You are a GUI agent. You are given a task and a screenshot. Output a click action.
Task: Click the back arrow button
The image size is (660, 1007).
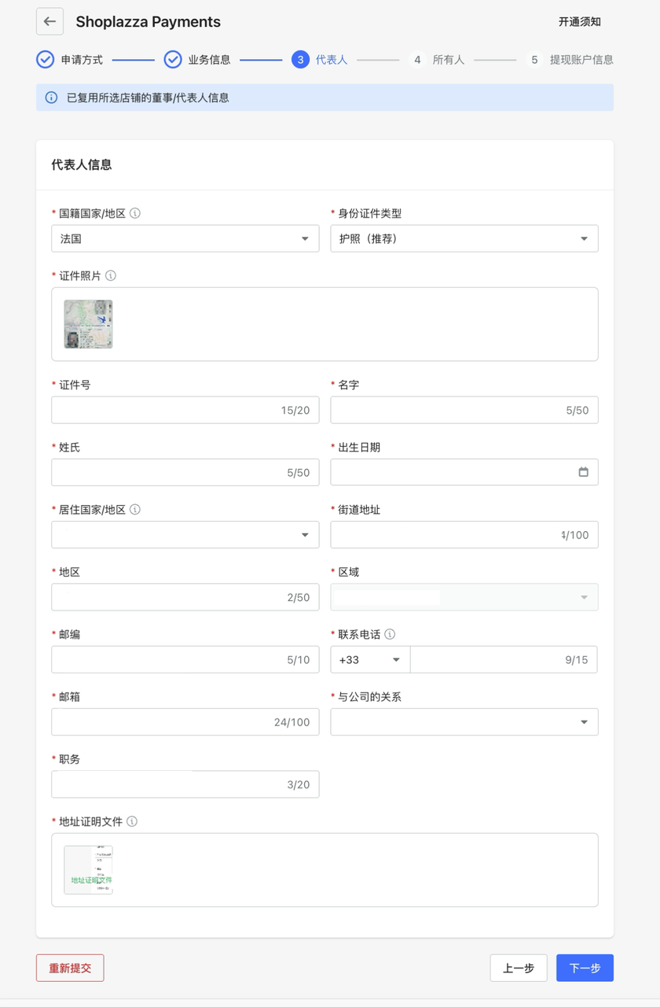pos(49,21)
